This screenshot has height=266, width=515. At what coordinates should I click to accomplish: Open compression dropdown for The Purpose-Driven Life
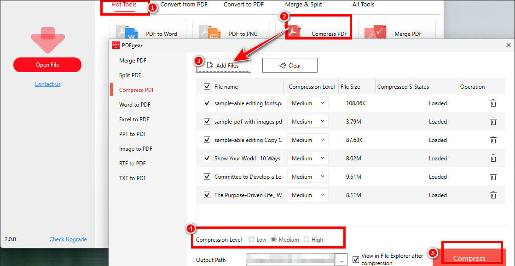point(308,195)
